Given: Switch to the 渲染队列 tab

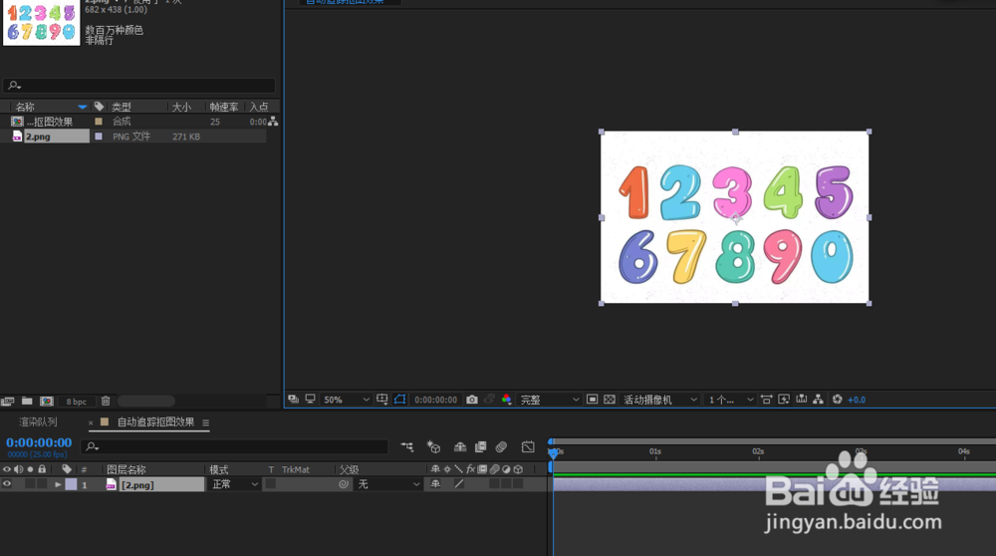Looking at the screenshot, I should point(38,421).
